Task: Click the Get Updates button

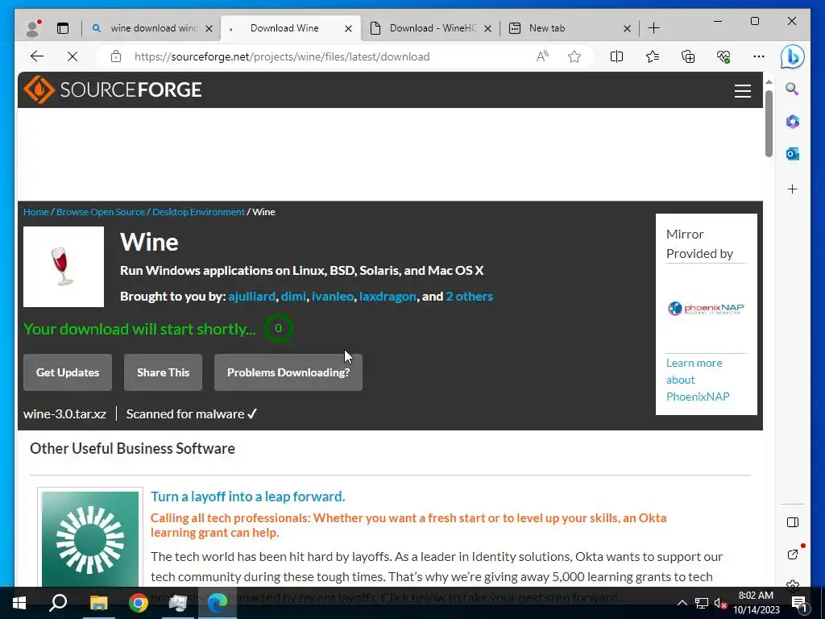Action: click(68, 372)
